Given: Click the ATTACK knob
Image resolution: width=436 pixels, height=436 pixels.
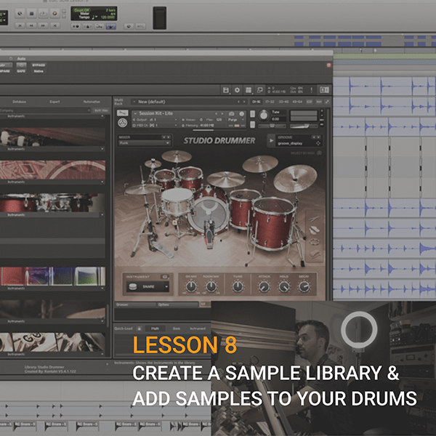Looking at the screenshot, I should [264, 286].
